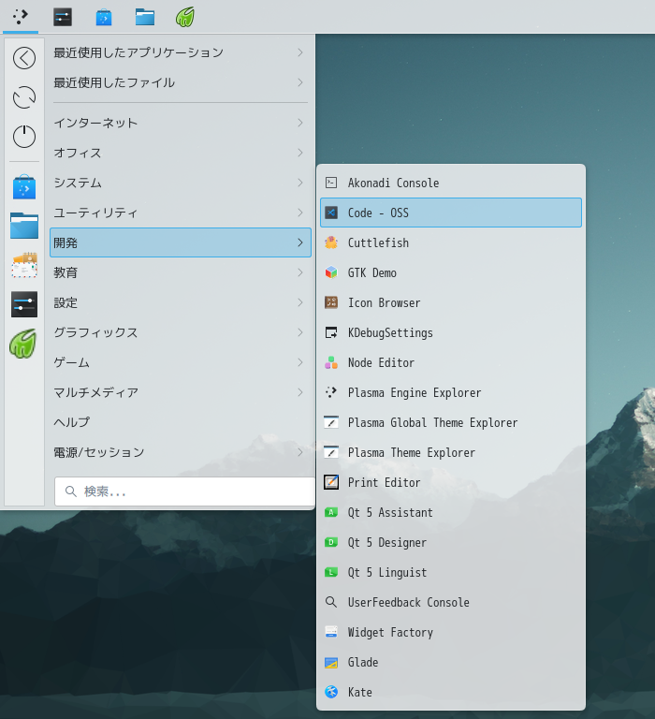Expand 教育 category arrow
This screenshot has width=655, height=719.
tap(300, 272)
